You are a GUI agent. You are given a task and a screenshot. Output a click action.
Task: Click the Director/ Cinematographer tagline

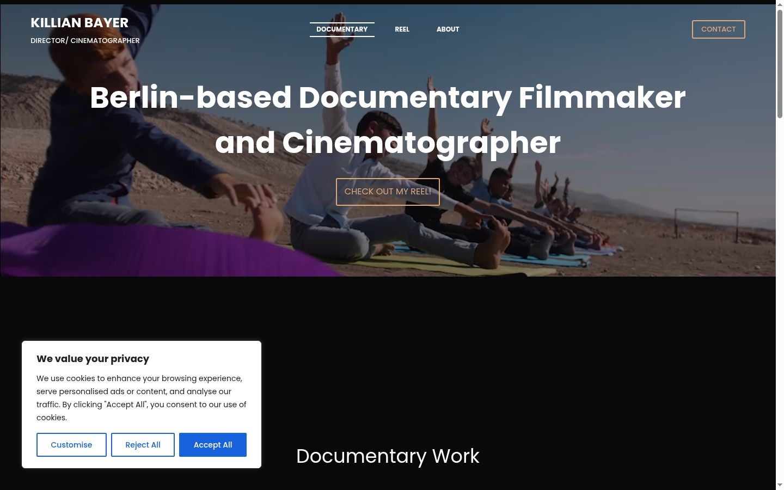pyautogui.click(x=85, y=41)
